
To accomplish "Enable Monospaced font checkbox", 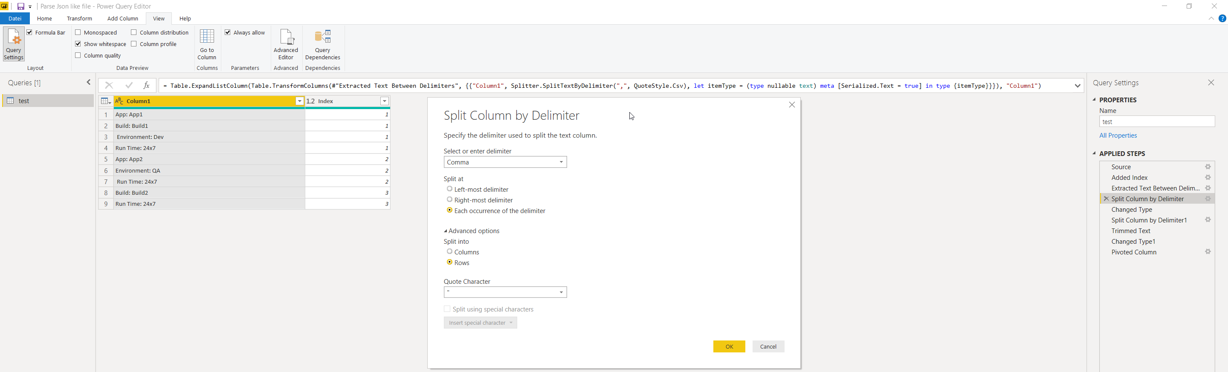I will pos(78,32).
